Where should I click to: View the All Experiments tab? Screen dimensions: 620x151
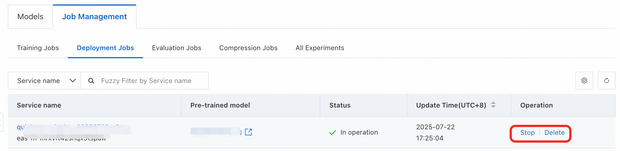320,48
